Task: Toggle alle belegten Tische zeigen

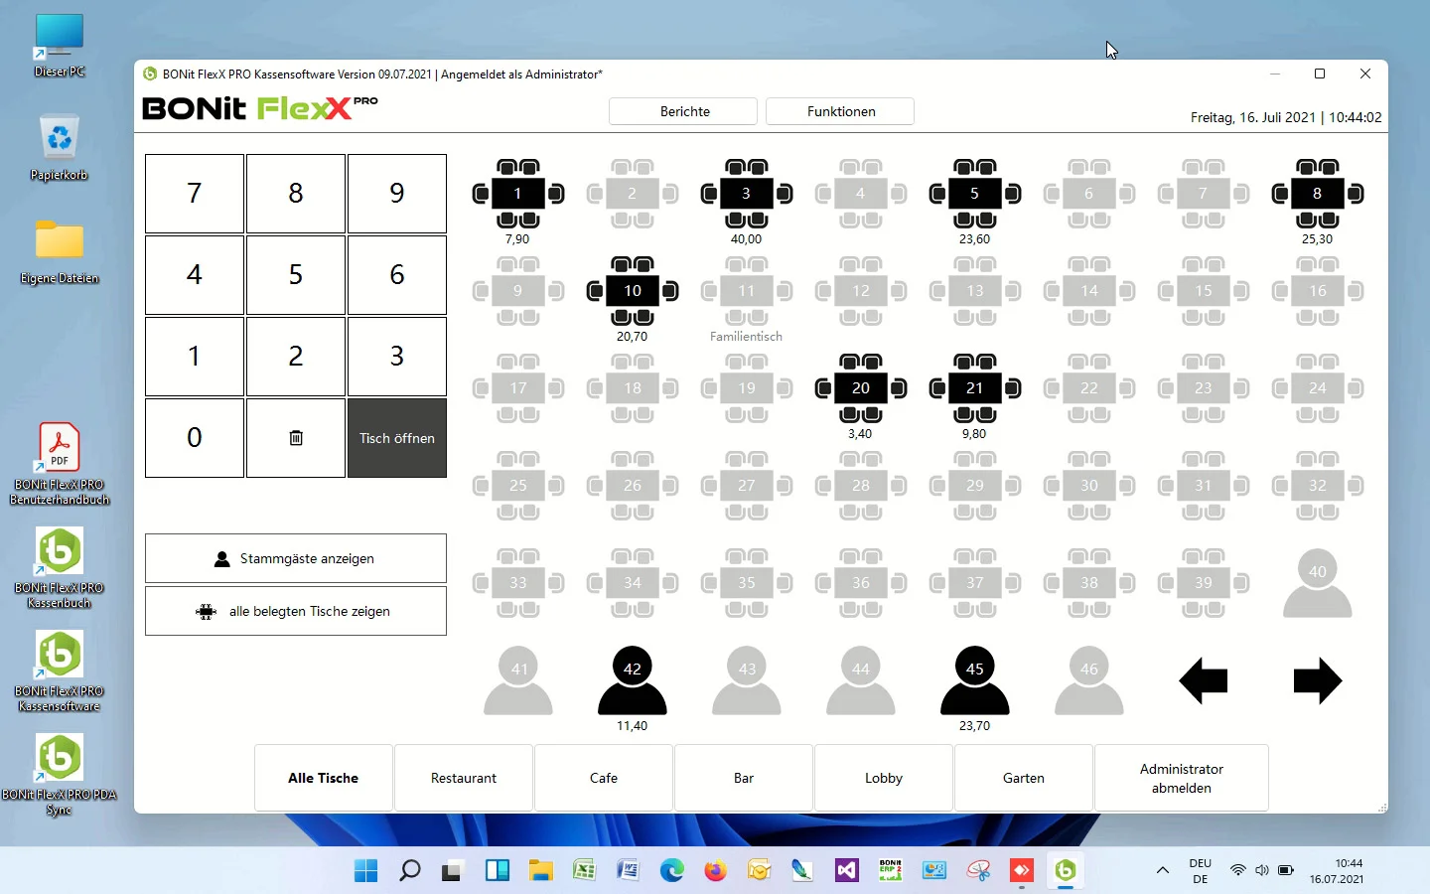Action: pos(296,611)
